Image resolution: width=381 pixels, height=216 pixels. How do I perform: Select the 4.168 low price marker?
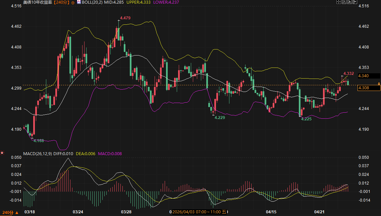(39, 141)
